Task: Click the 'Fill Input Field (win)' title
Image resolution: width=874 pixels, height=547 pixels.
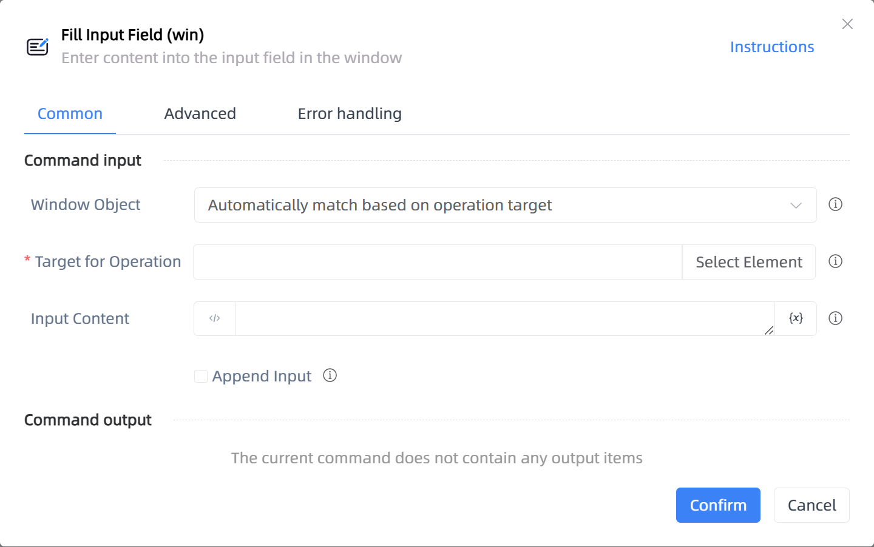Action: point(132,35)
